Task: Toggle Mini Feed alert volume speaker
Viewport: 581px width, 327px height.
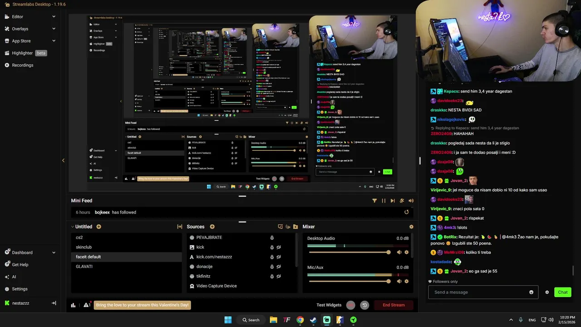Action: [x=411, y=201]
